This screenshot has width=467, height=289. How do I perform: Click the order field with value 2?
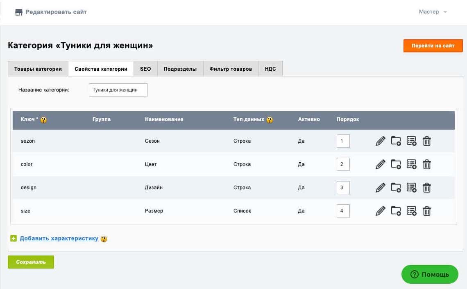coord(343,164)
